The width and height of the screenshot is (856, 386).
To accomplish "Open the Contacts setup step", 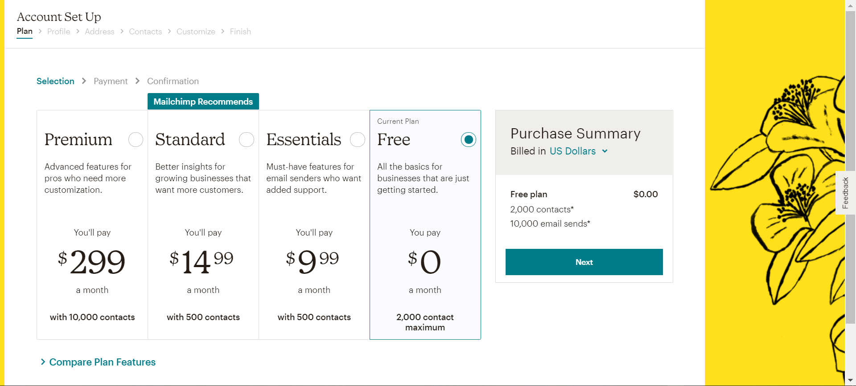I will 145,32.
